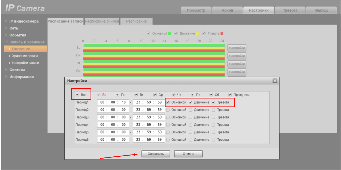Click Период2 start hours field
The height and width of the screenshot is (170, 341).
point(102,110)
